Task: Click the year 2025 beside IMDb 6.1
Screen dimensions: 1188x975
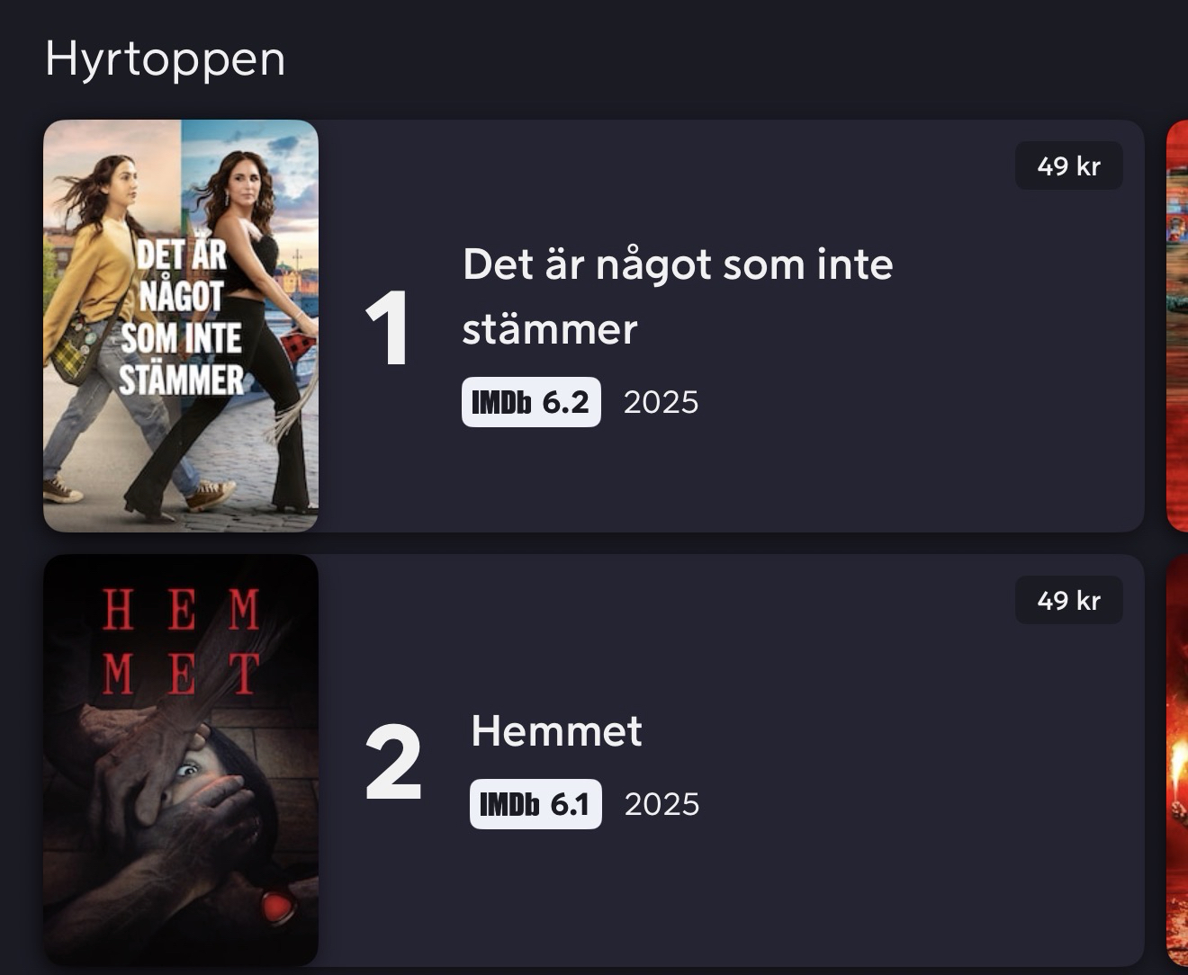Action: 661,804
